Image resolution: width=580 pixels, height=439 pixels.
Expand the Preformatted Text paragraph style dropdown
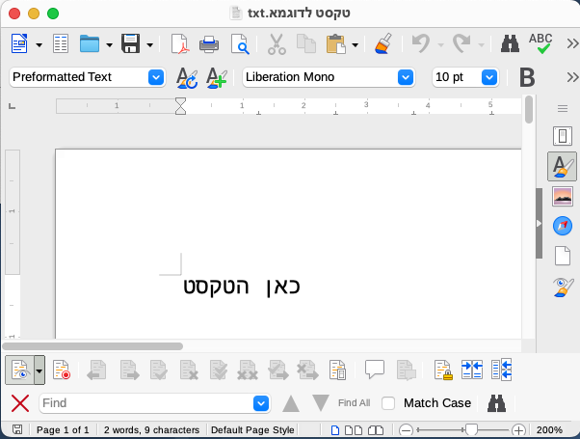click(x=156, y=77)
